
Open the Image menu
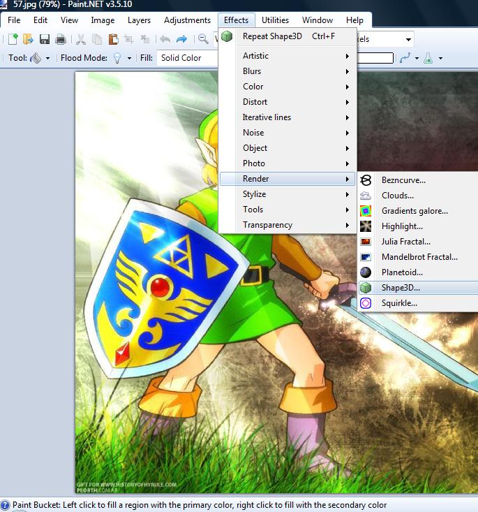point(103,20)
